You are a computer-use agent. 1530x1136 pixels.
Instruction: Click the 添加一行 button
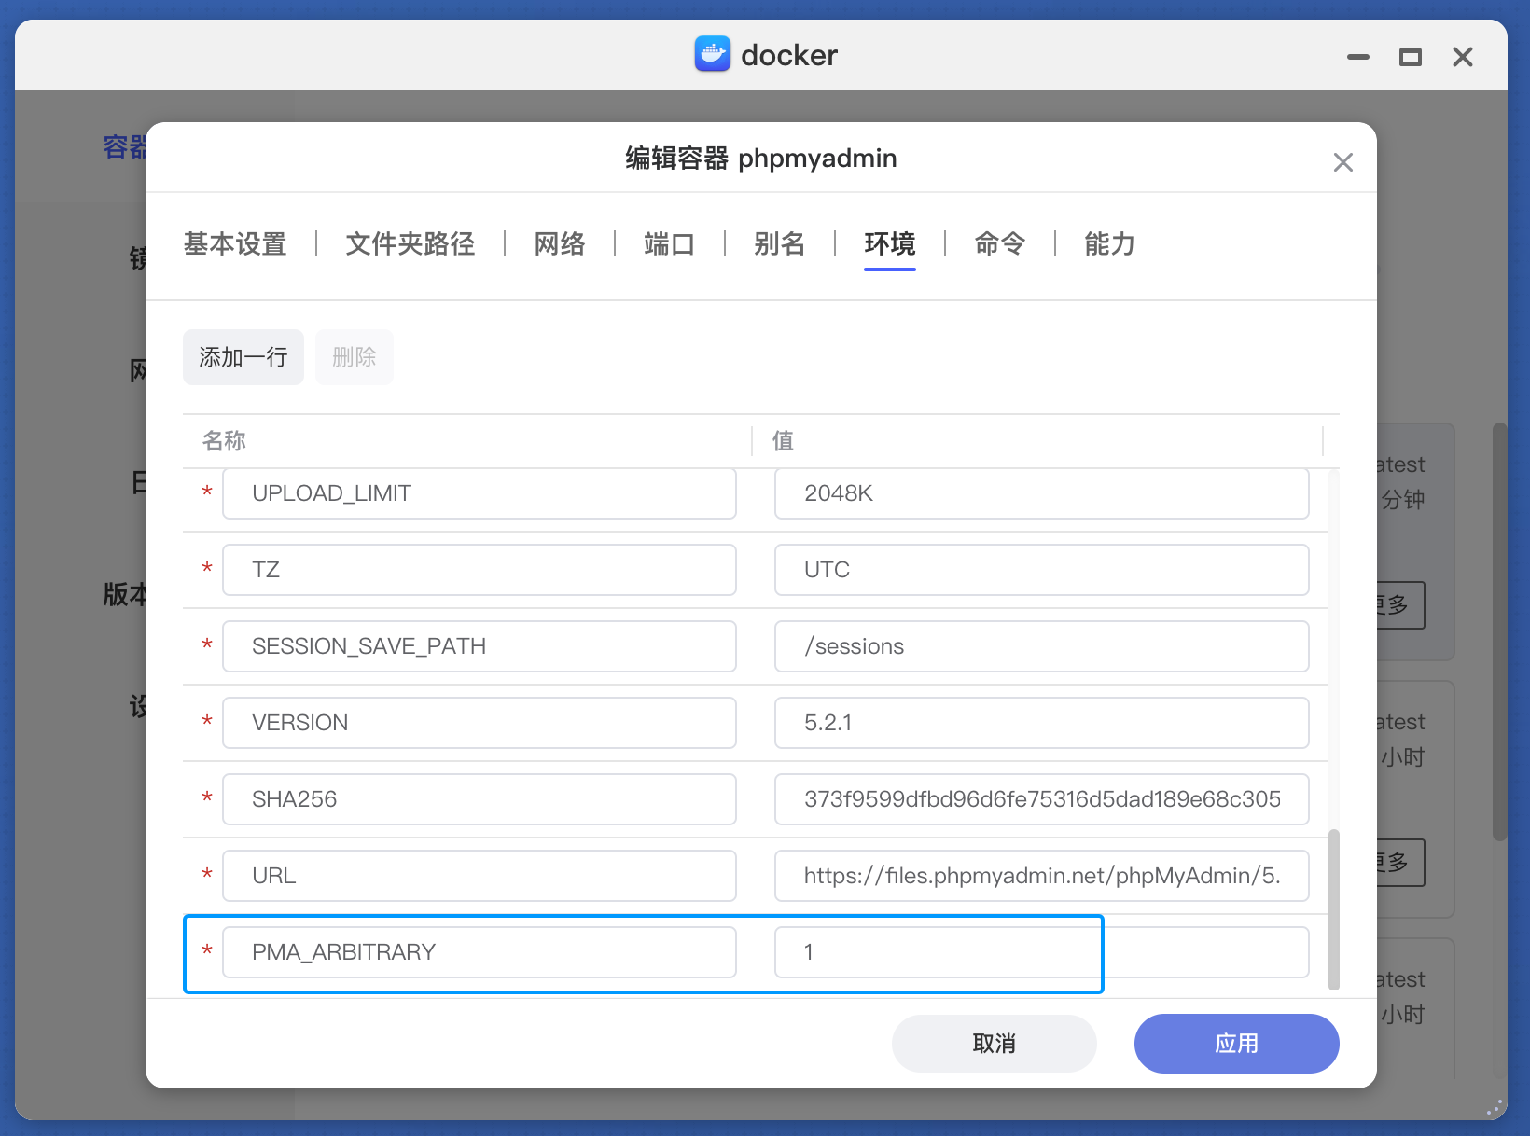pyautogui.click(x=243, y=357)
